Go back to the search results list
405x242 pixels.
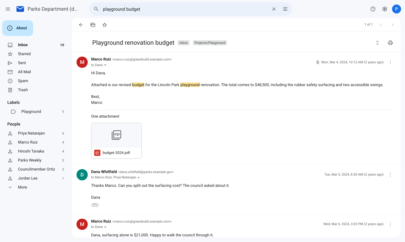[81, 25]
